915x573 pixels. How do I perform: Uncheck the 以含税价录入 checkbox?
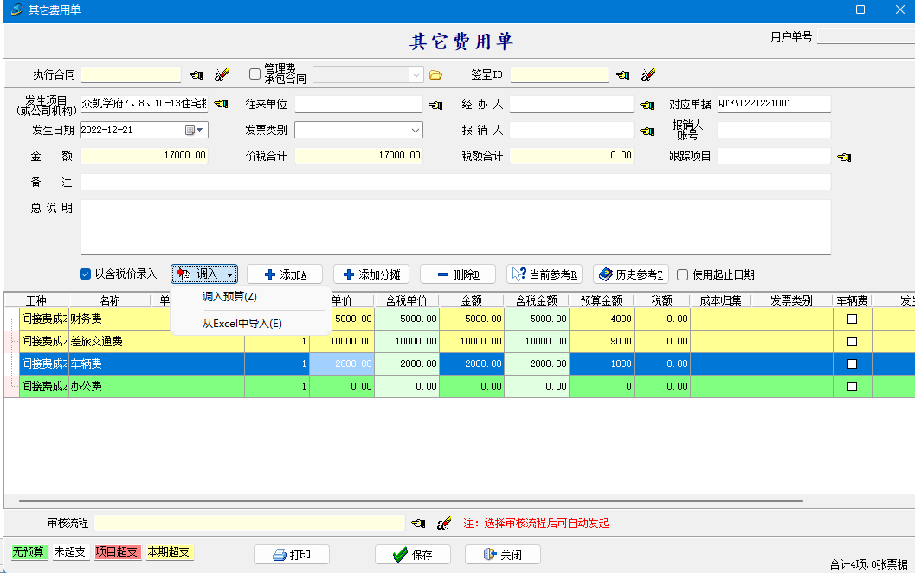click(85, 274)
